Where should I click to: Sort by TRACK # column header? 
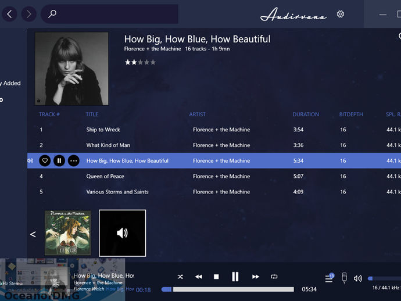click(x=49, y=114)
